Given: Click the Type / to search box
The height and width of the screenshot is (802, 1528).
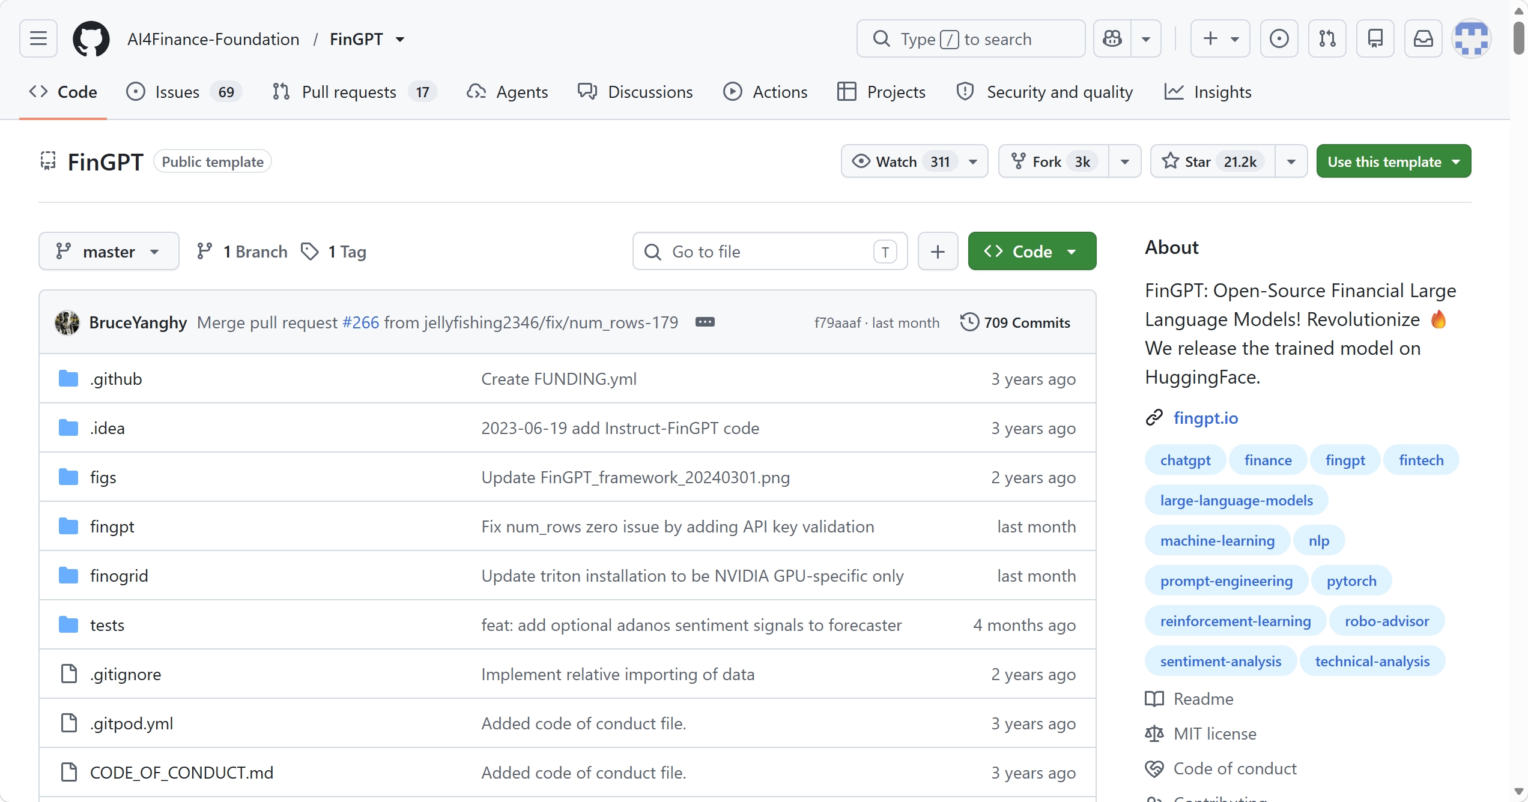Looking at the screenshot, I should (971, 39).
